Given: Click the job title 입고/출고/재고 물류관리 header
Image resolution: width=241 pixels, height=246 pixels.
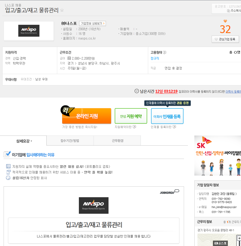Looking at the screenshot, I should tap(32, 10).
